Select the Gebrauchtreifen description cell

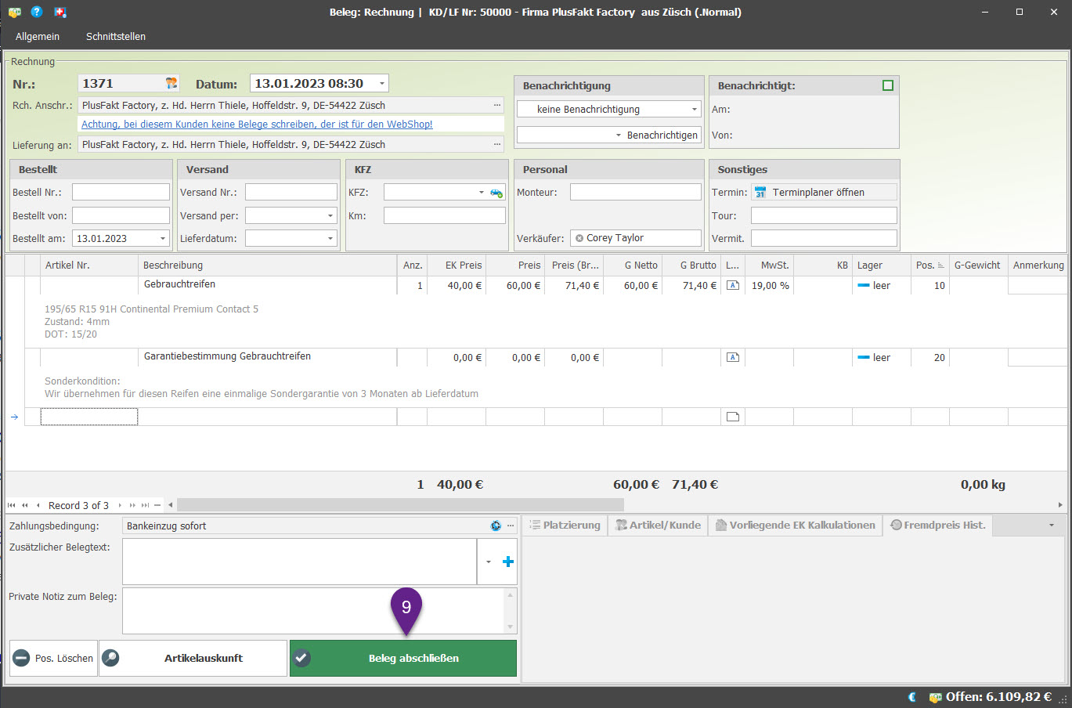(268, 284)
